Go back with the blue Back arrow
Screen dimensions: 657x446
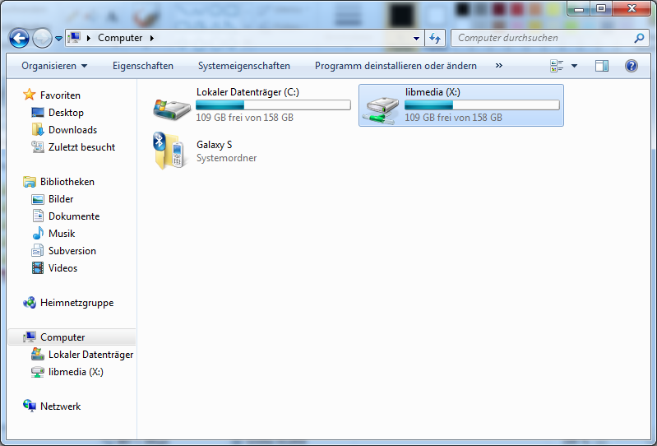(19, 39)
